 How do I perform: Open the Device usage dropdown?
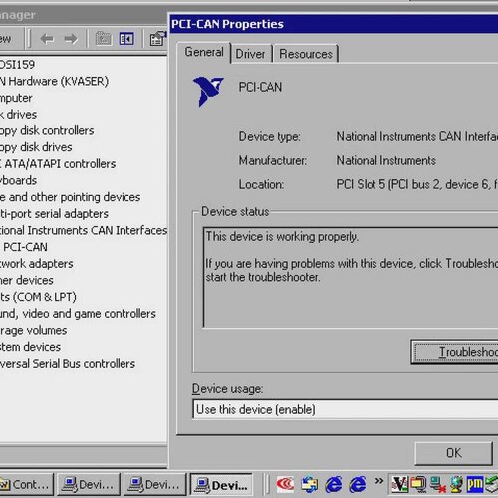tap(346, 409)
